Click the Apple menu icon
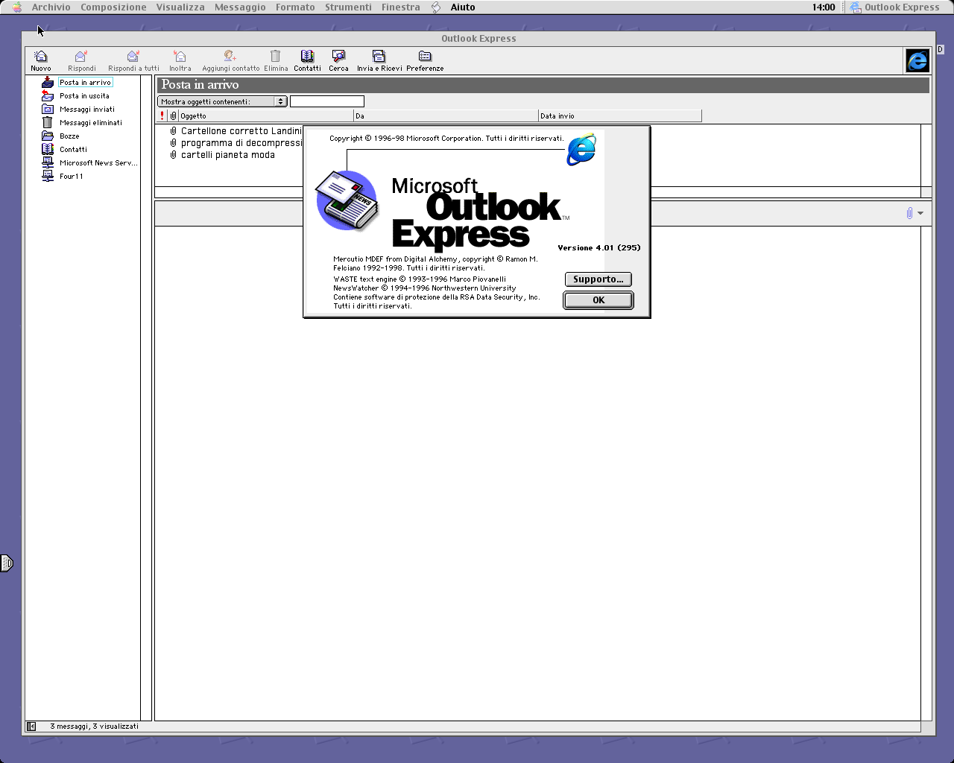Viewport: 954px width, 763px height. pyautogui.click(x=17, y=7)
